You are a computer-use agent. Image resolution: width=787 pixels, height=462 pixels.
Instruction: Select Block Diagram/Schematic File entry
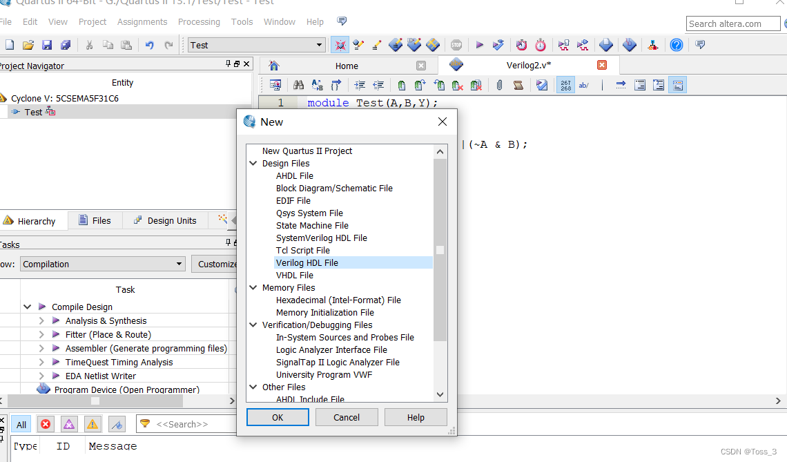click(x=334, y=189)
